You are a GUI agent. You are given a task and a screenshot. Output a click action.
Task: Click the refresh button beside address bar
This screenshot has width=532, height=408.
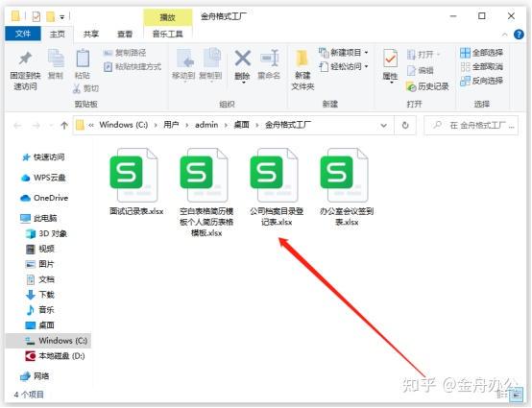405,125
